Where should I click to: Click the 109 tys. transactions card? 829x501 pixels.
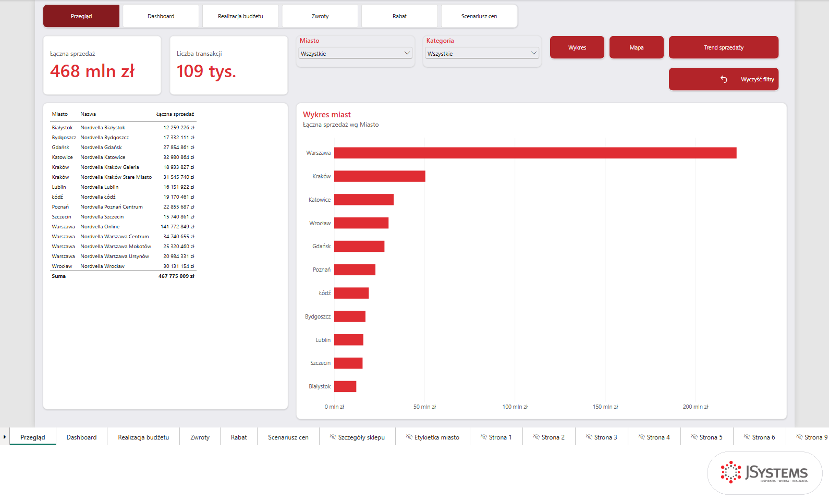229,65
